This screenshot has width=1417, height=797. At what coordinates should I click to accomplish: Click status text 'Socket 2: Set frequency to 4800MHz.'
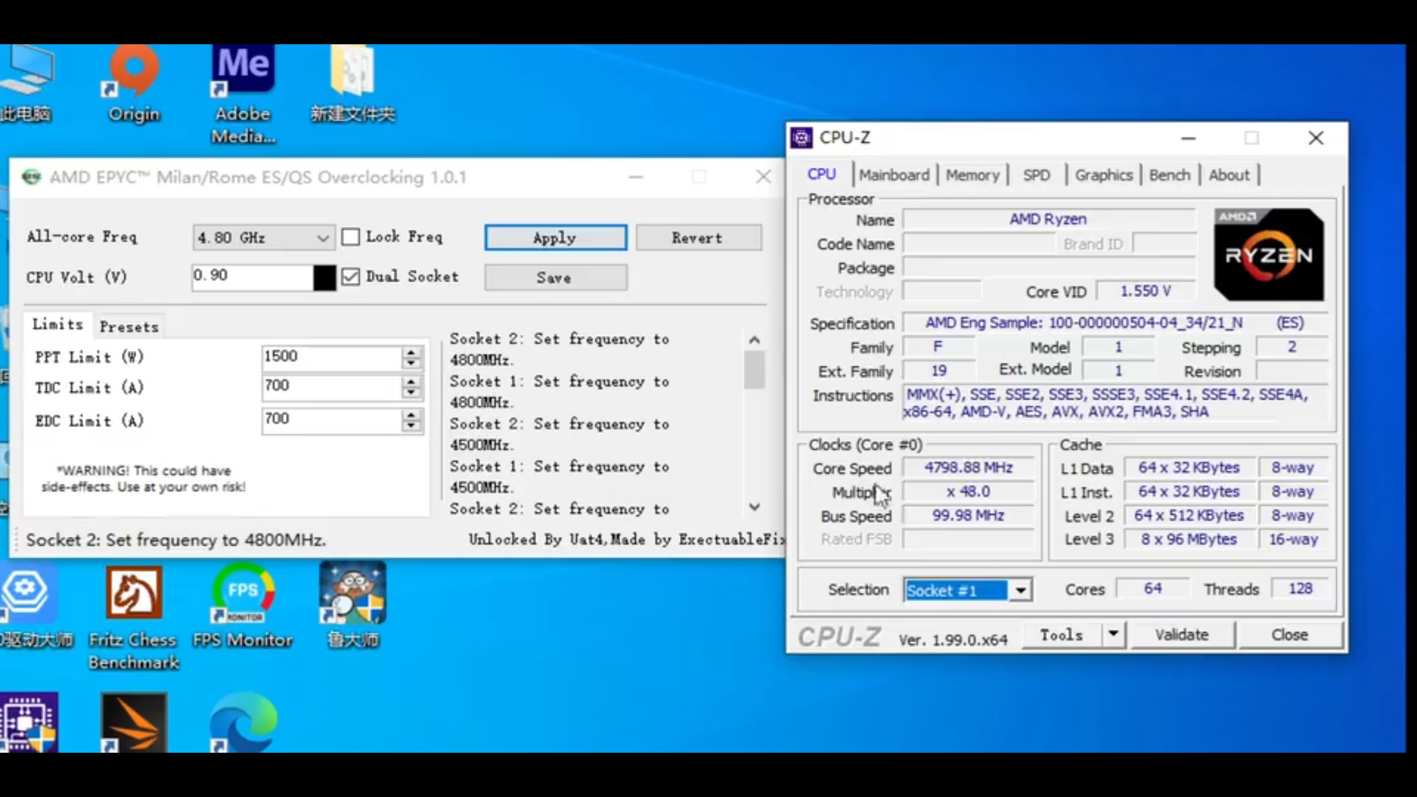(176, 540)
